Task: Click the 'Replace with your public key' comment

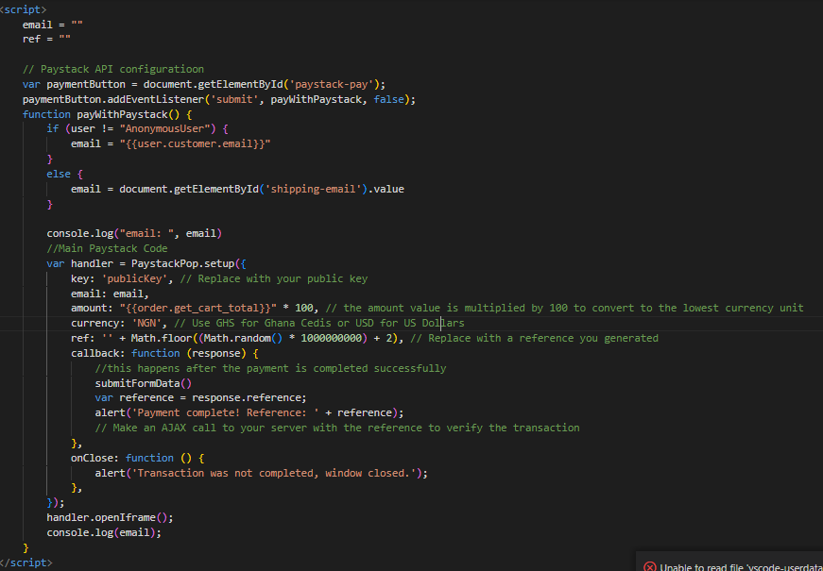Action: (273, 278)
